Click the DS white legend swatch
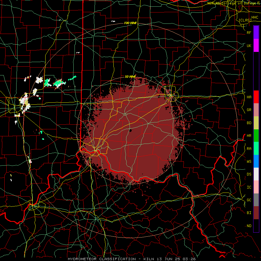The image size is (261, 261). (256, 174)
